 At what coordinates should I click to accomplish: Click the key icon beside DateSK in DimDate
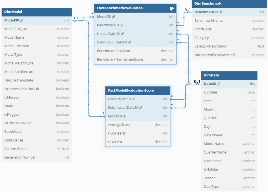tap(219, 84)
